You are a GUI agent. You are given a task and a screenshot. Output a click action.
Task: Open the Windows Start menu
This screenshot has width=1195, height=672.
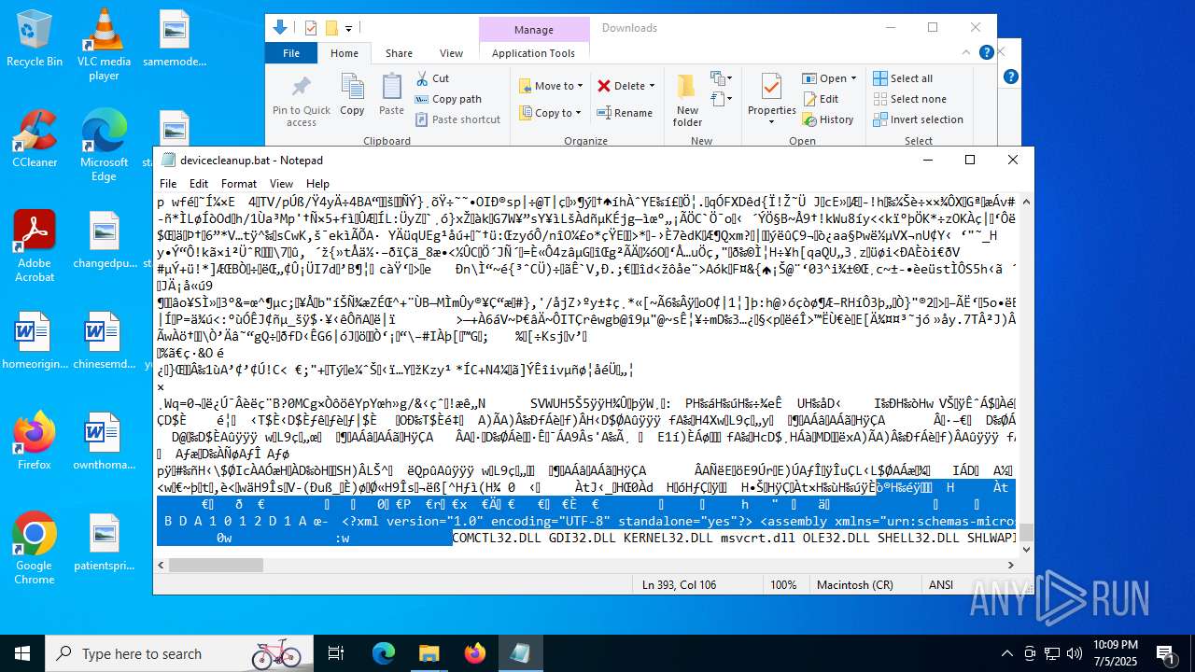22,653
